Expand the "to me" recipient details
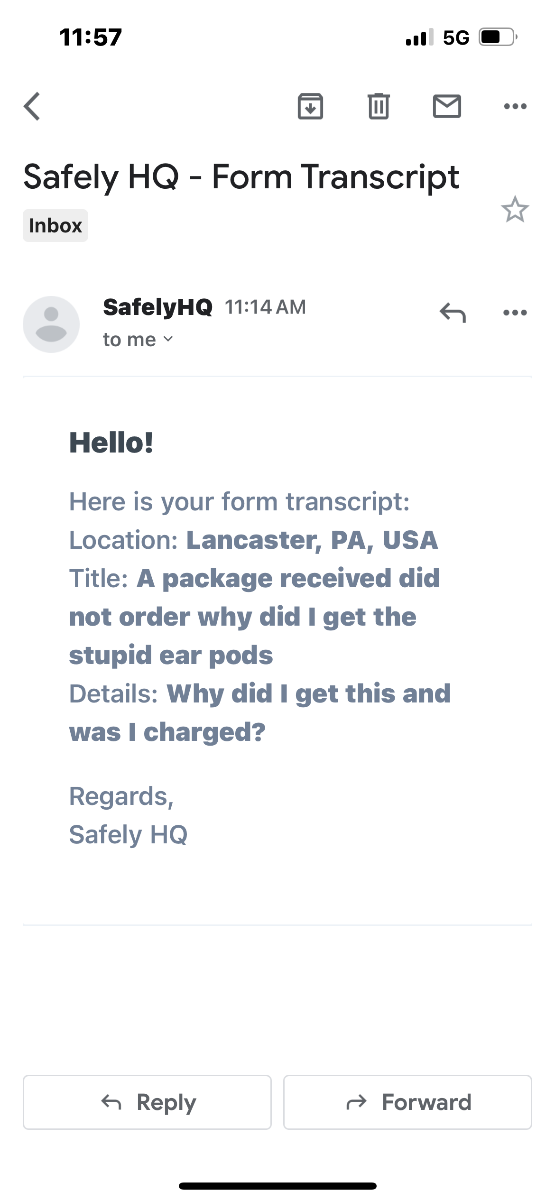This screenshot has height=1201, width=555. (138, 340)
